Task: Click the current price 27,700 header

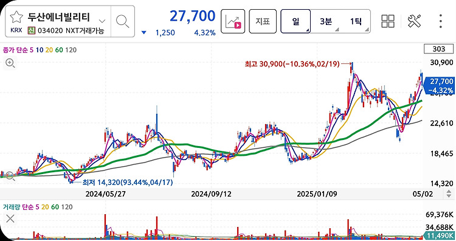Action: tap(193, 16)
